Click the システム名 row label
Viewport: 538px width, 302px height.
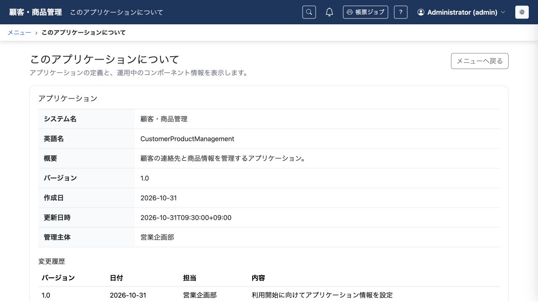[x=60, y=119]
